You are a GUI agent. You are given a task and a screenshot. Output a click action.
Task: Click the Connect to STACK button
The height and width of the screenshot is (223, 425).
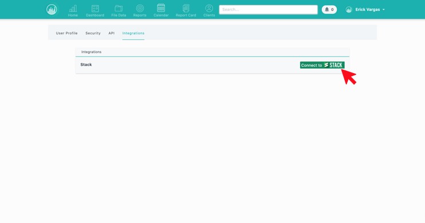coord(322,65)
